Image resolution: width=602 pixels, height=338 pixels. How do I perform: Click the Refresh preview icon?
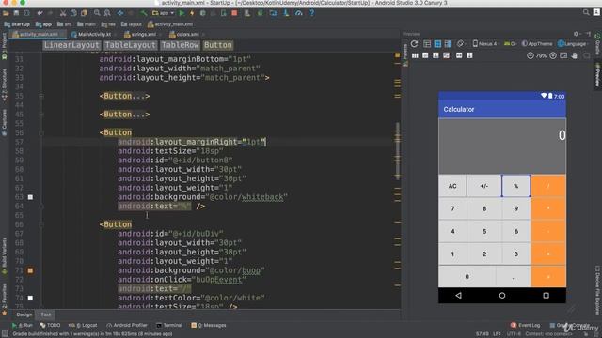[x=414, y=44]
